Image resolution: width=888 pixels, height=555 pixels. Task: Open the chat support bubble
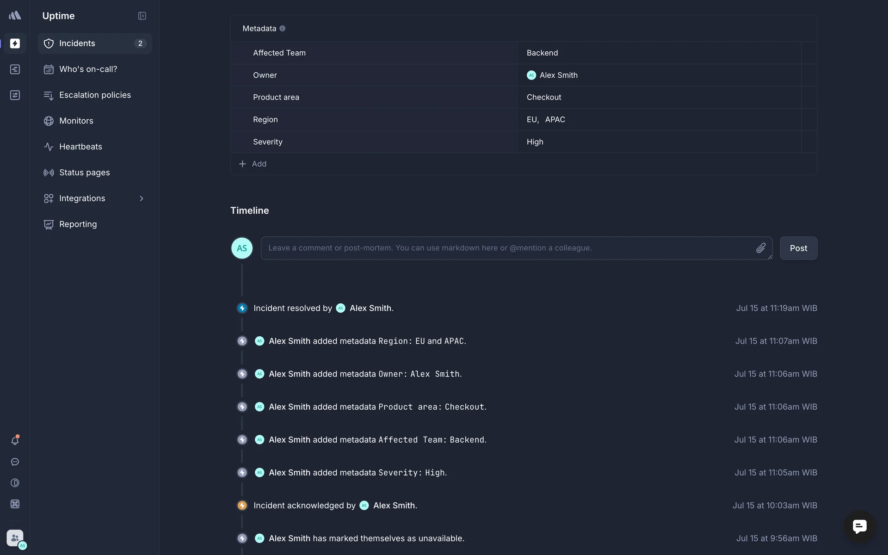pyautogui.click(x=859, y=526)
